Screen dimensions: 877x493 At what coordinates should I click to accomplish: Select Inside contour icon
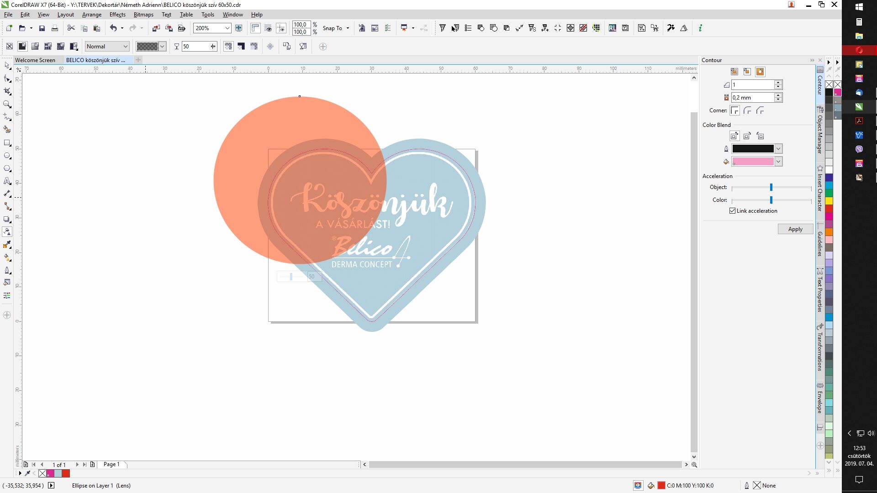pyautogui.click(x=747, y=72)
